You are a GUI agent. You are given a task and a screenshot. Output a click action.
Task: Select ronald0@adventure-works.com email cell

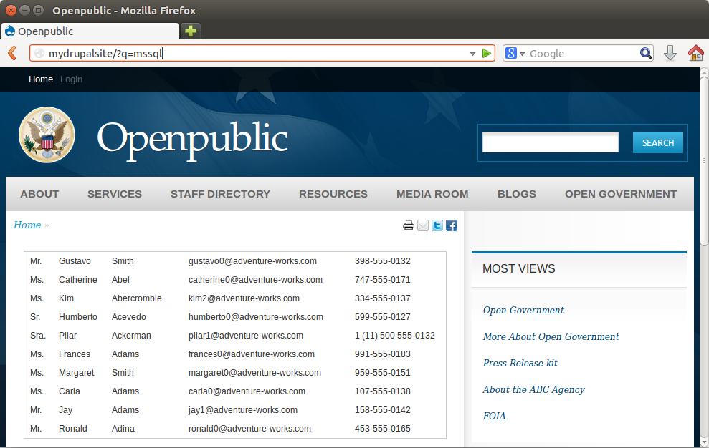[x=249, y=429]
